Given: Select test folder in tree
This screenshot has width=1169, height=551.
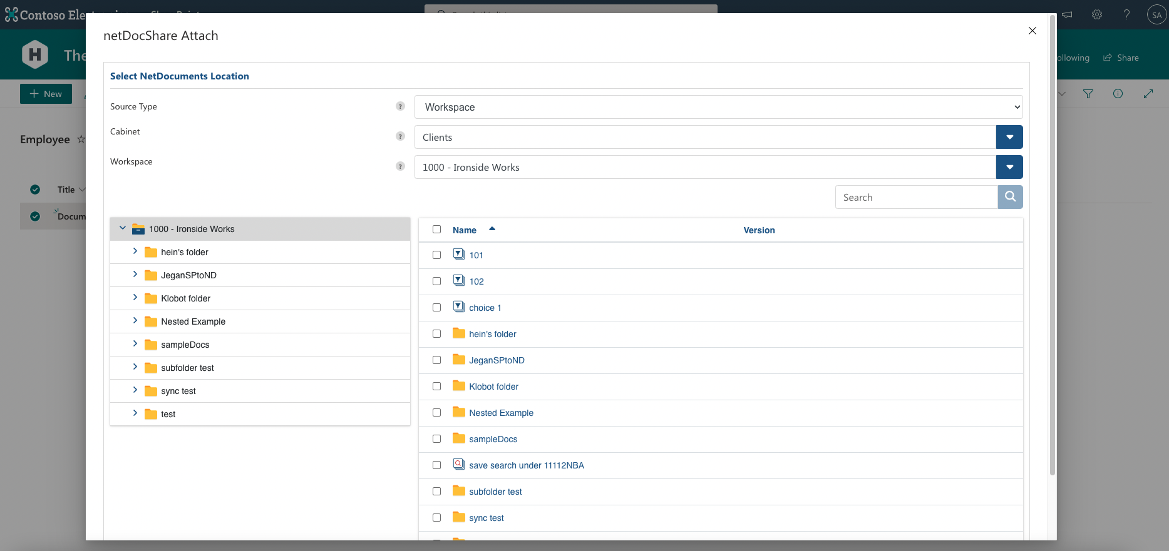Looking at the screenshot, I should point(168,414).
